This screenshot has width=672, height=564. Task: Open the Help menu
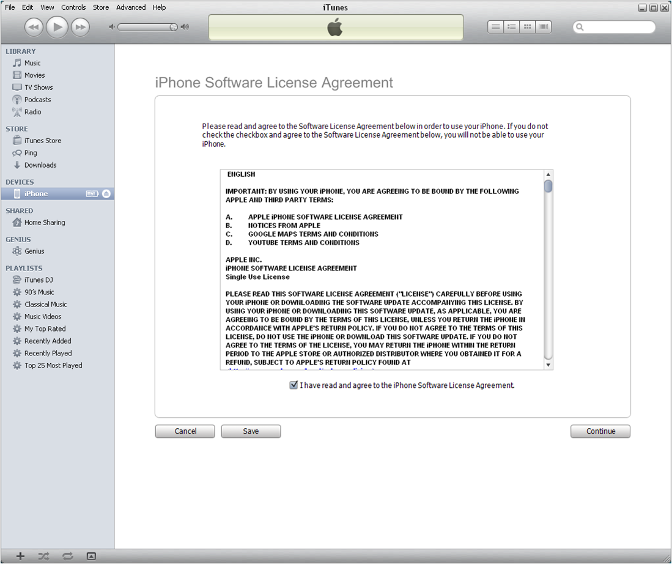(159, 7)
